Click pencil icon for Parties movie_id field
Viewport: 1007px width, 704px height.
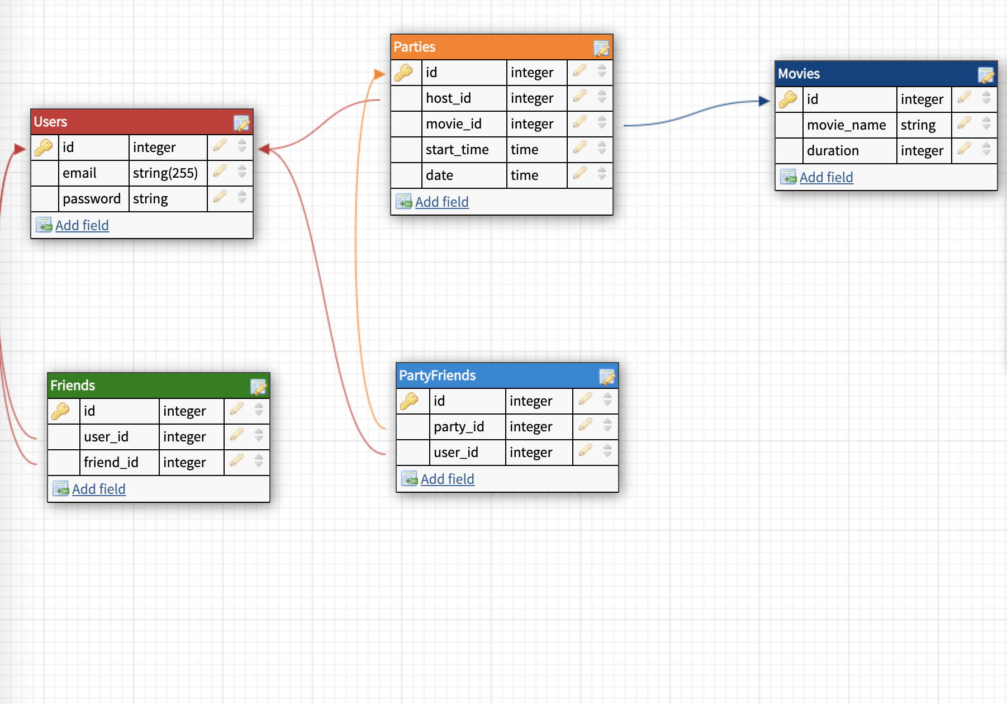(580, 122)
